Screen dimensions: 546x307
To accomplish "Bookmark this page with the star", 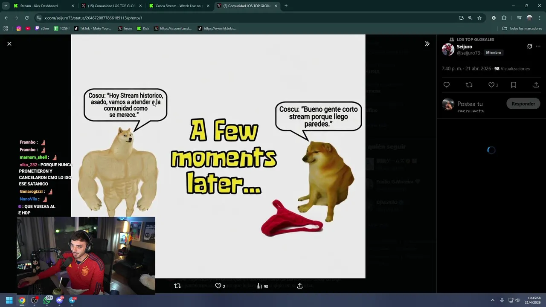I will [x=479, y=18].
